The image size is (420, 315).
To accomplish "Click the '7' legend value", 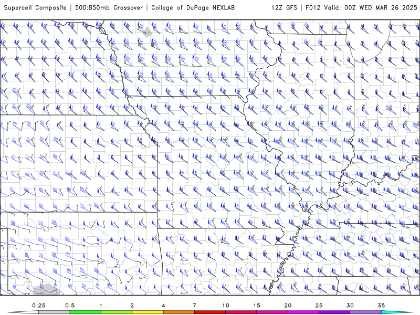I will (x=194, y=306).
